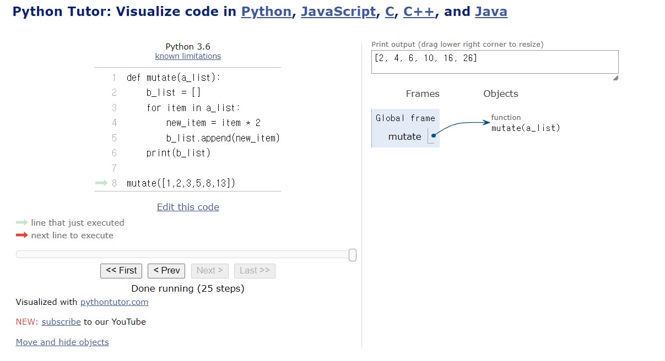Click the green legend arrow for just executed

(21, 223)
